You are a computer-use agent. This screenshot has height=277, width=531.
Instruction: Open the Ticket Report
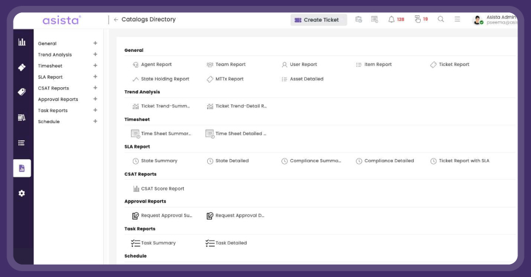(450, 64)
